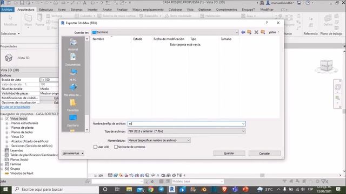Select the Puerta tool in the ribbon
Viewport: 346px width, 194px height.
click(39, 20)
